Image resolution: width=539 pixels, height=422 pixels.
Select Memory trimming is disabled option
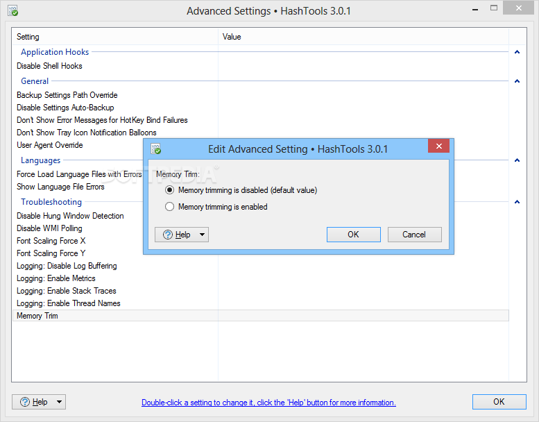(241, 190)
